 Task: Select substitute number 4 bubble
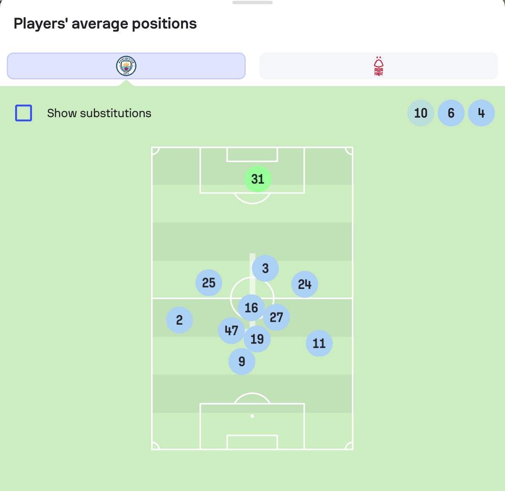(481, 113)
